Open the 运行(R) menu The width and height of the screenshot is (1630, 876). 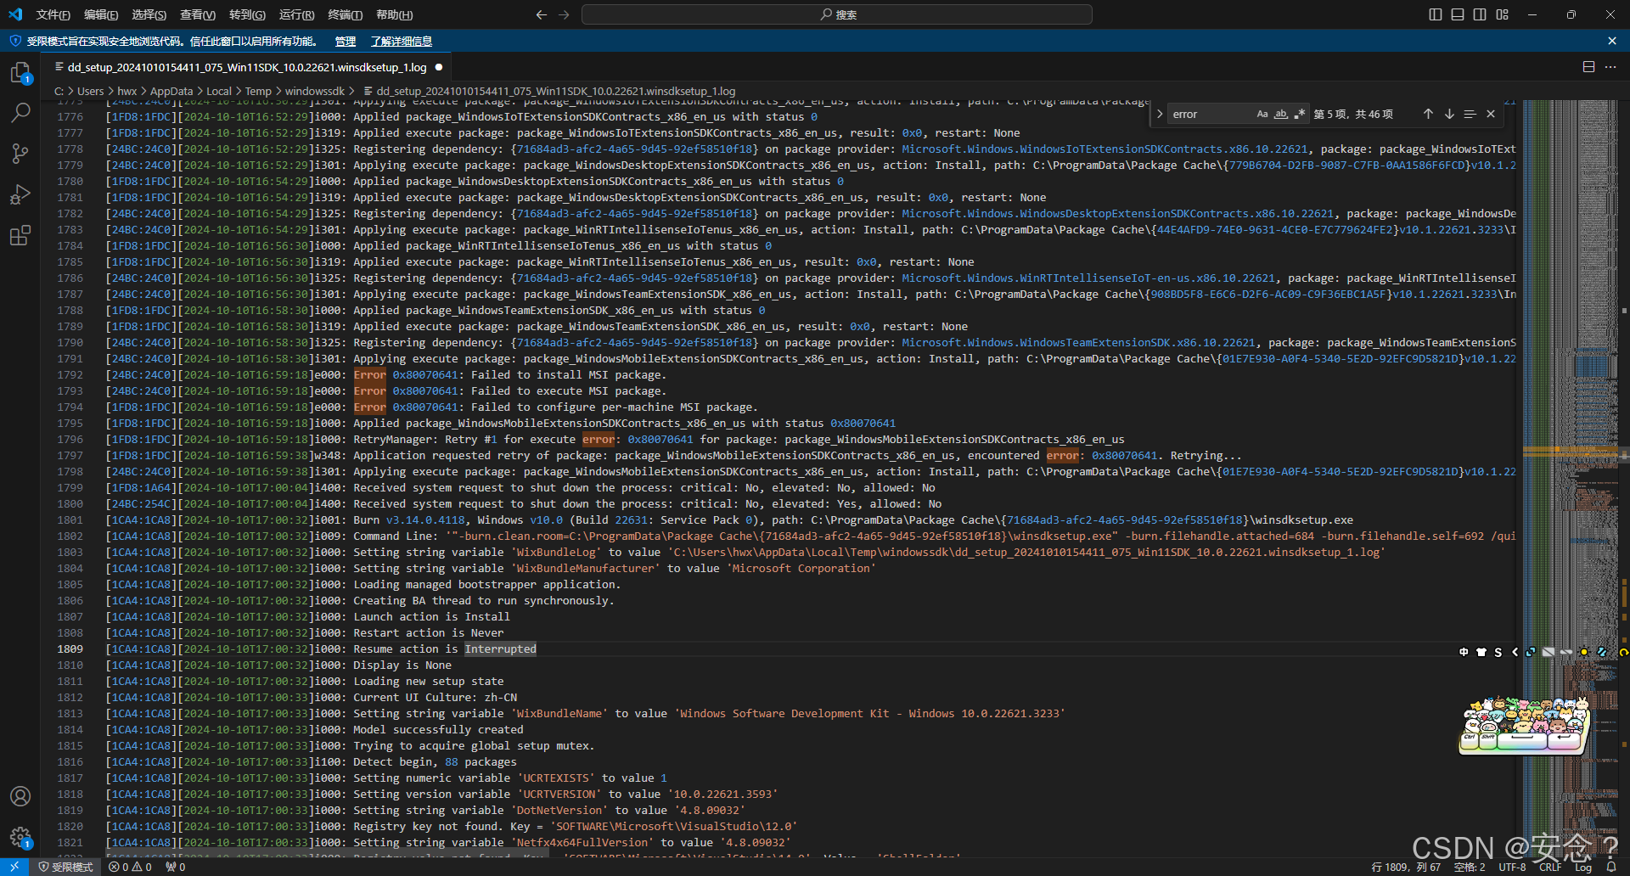point(296,14)
